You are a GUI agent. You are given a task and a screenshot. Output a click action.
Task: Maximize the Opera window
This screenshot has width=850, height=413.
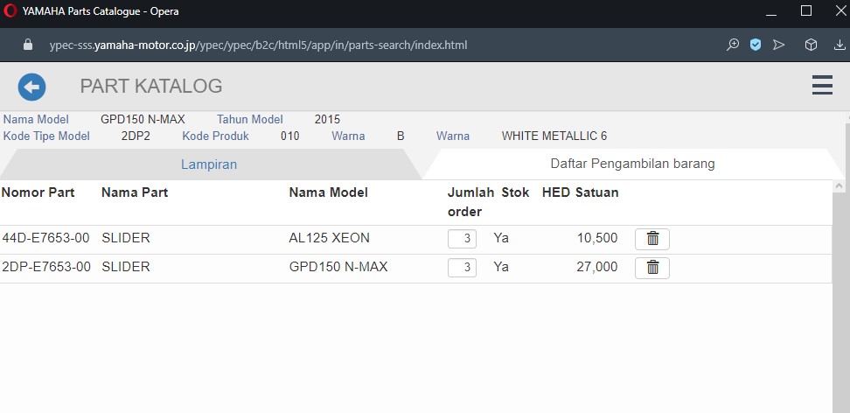[x=806, y=11]
